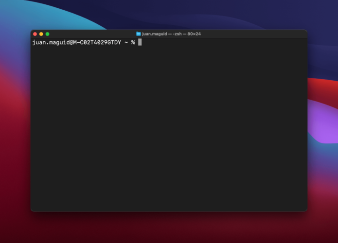
Task: Enter full screen with the green button
Action: pyautogui.click(x=48, y=34)
